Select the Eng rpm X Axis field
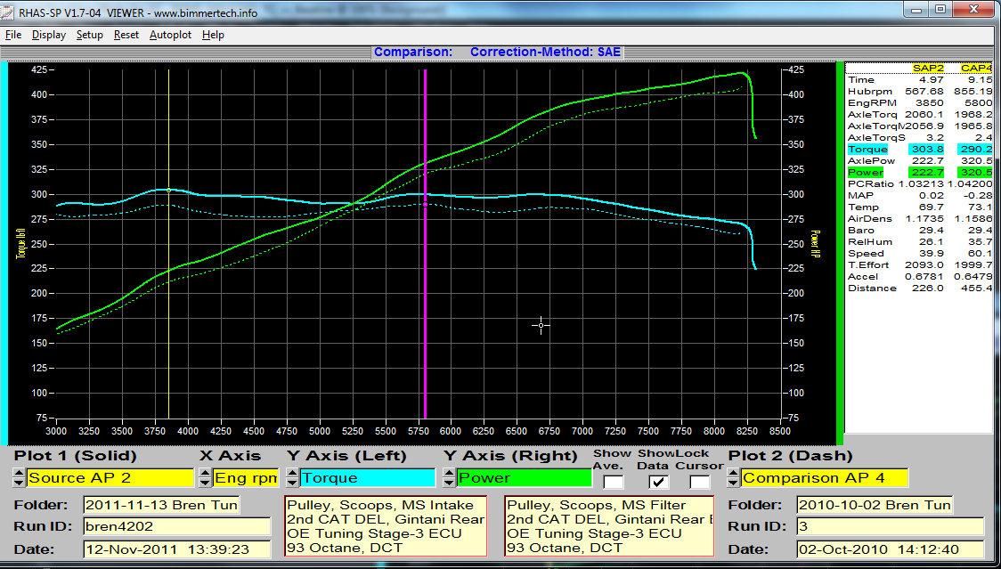The image size is (1001, 569). [x=246, y=477]
